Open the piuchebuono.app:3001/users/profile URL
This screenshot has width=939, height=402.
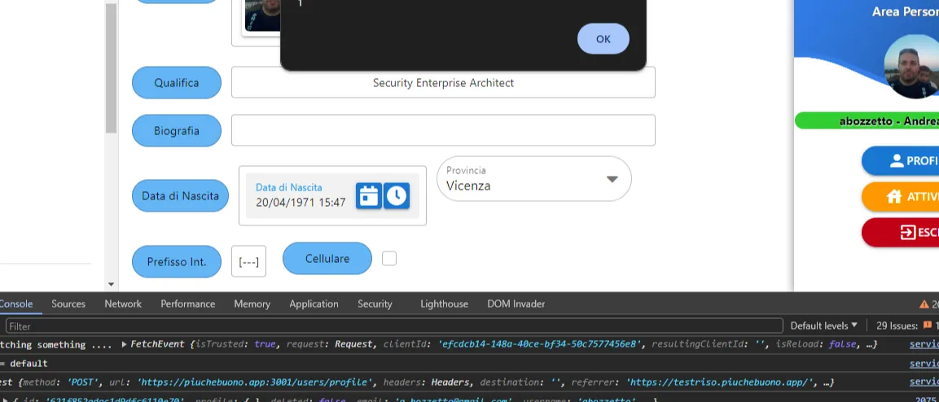click(256, 382)
